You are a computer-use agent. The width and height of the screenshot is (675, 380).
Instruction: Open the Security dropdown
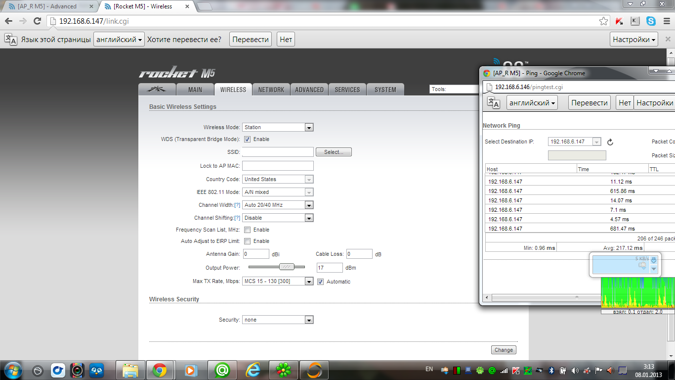click(x=278, y=320)
